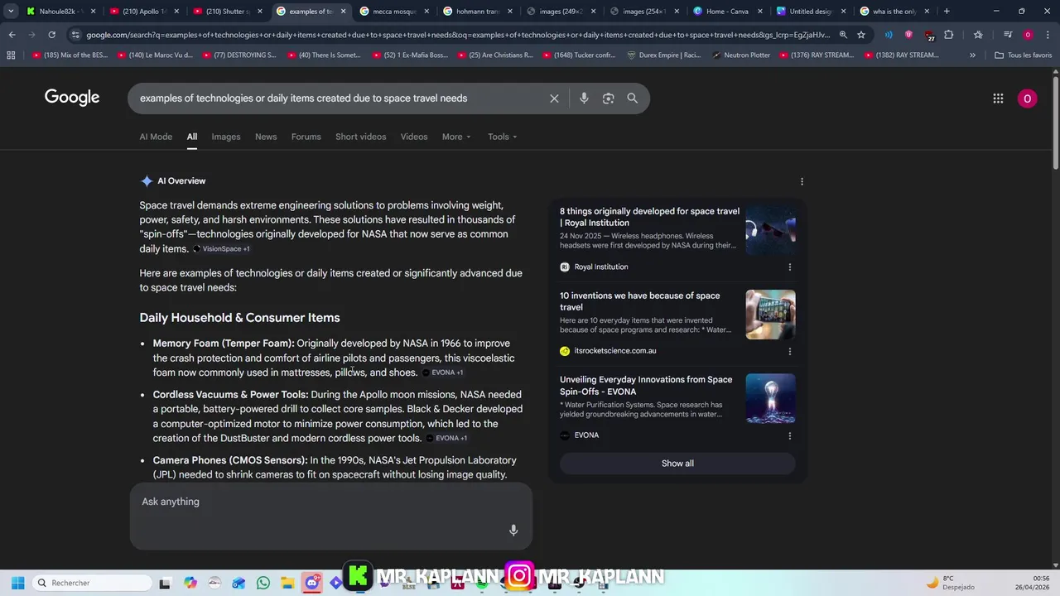Start voice search with the microphone icon
Screen dimensions: 1060x596
[x=584, y=99]
